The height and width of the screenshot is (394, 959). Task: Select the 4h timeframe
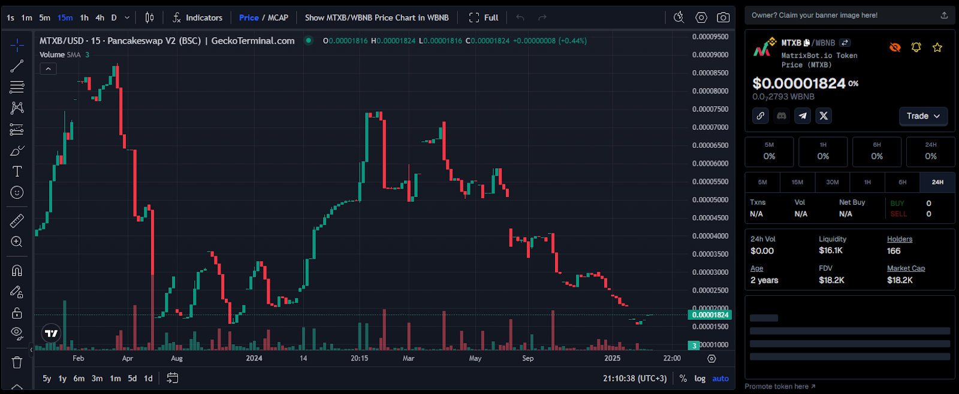click(100, 18)
